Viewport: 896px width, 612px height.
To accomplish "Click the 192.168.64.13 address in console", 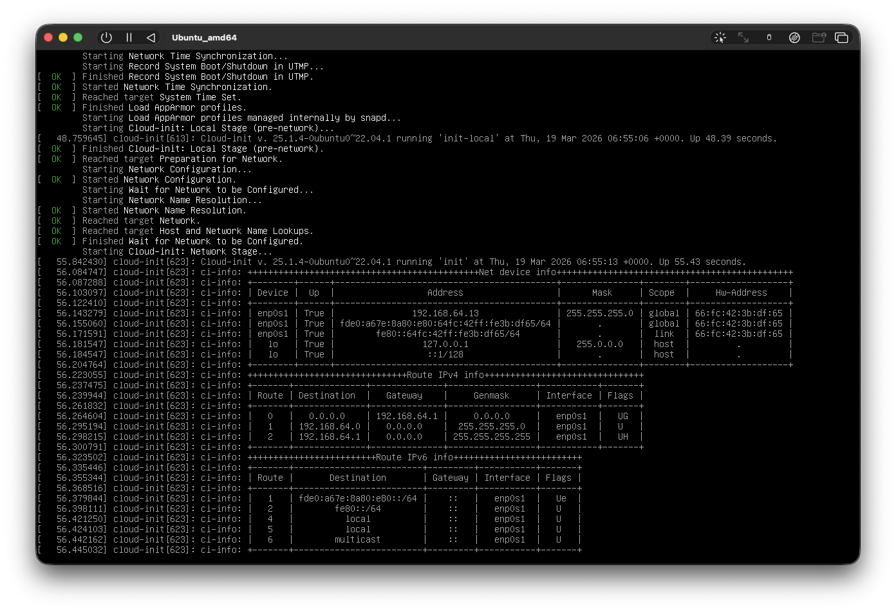I will pos(445,313).
